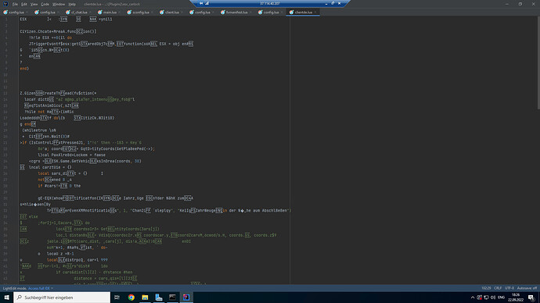The height and width of the screenshot is (303, 540).
Task: Open File Explorer from the taskbar
Action: point(145,298)
